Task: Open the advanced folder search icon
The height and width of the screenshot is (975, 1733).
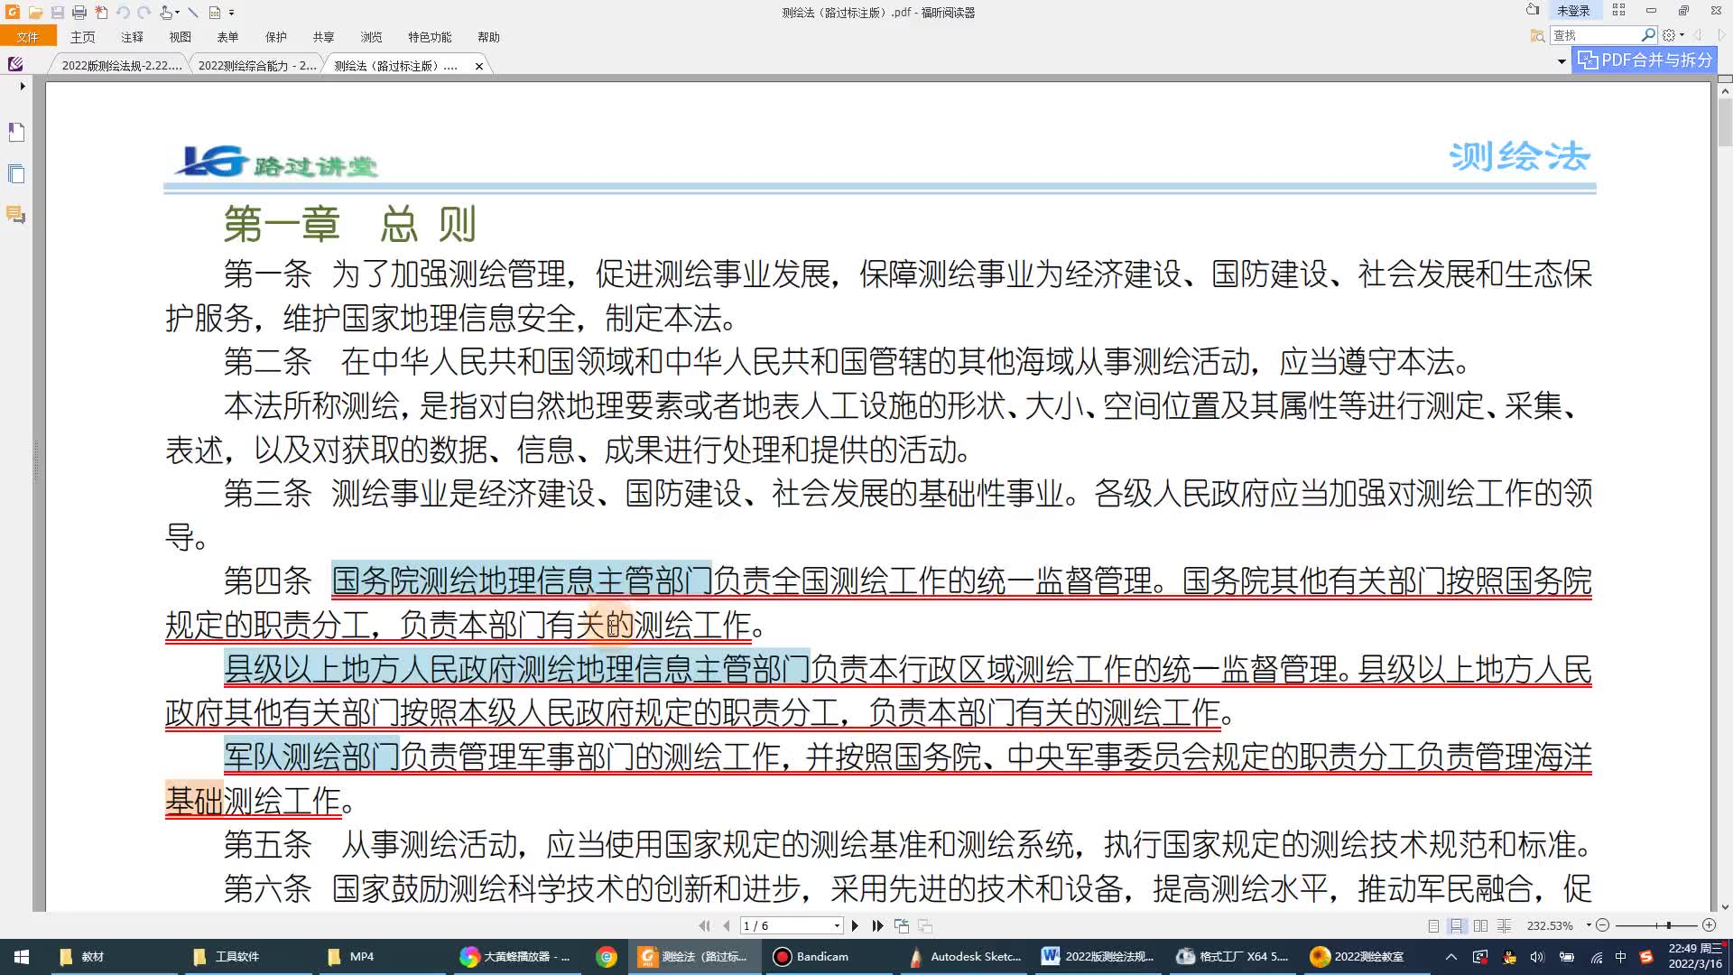Action: tap(1537, 35)
